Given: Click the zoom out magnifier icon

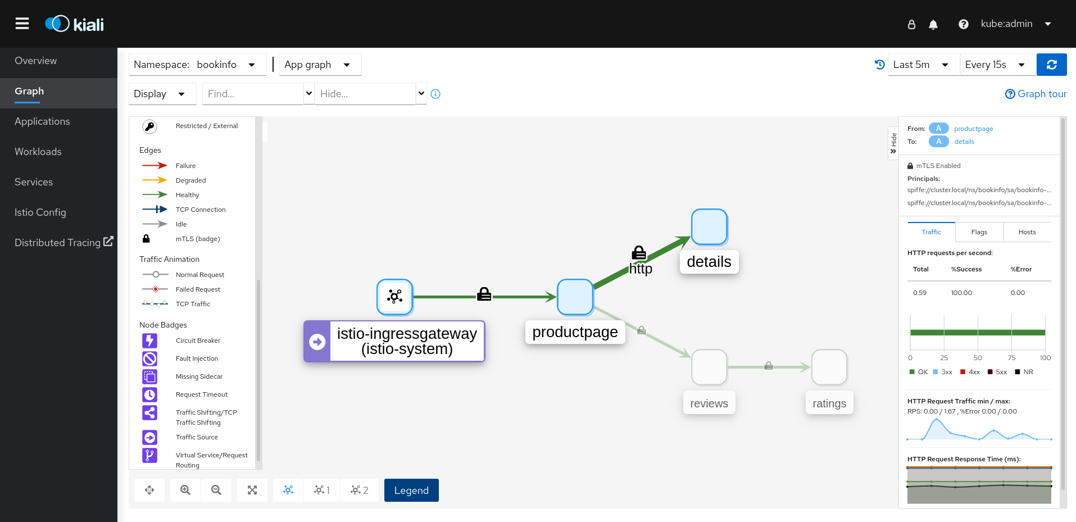Looking at the screenshot, I should coord(216,490).
